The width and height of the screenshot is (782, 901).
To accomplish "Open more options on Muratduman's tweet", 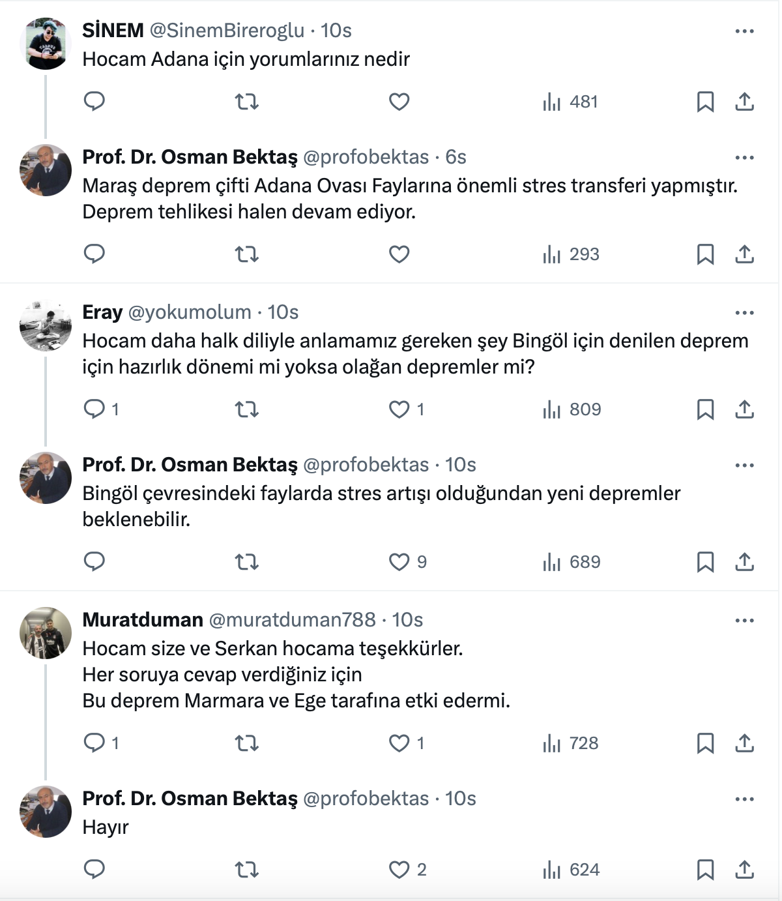I will pos(744,621).
